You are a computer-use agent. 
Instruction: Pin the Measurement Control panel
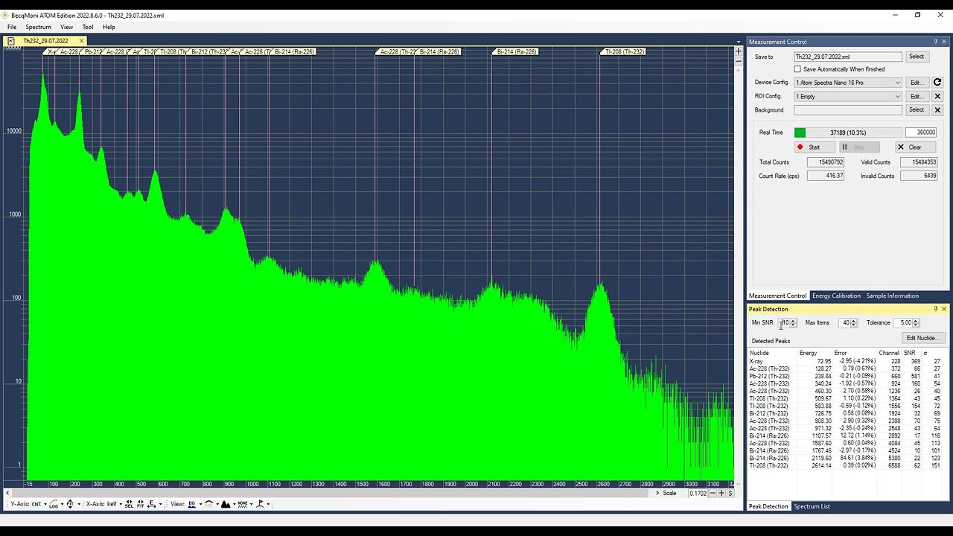[x=935, y=42]
